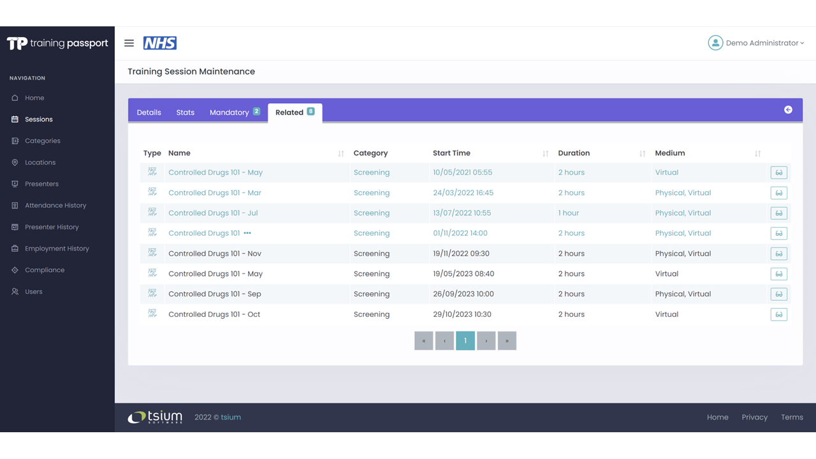Click the start time 29/10/2023 10:30
The width and height of the screenshot is (816, 459).
tap(462, 314)
